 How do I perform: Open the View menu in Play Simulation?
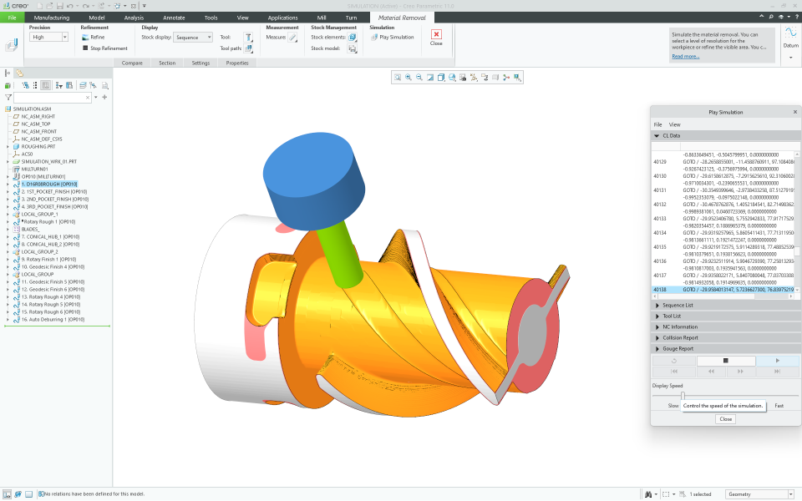[x=674, y=124]
